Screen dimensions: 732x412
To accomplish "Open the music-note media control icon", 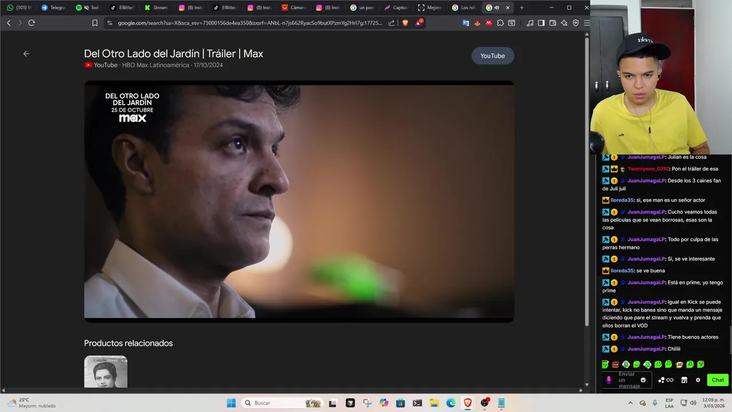I will coord(530,23).
